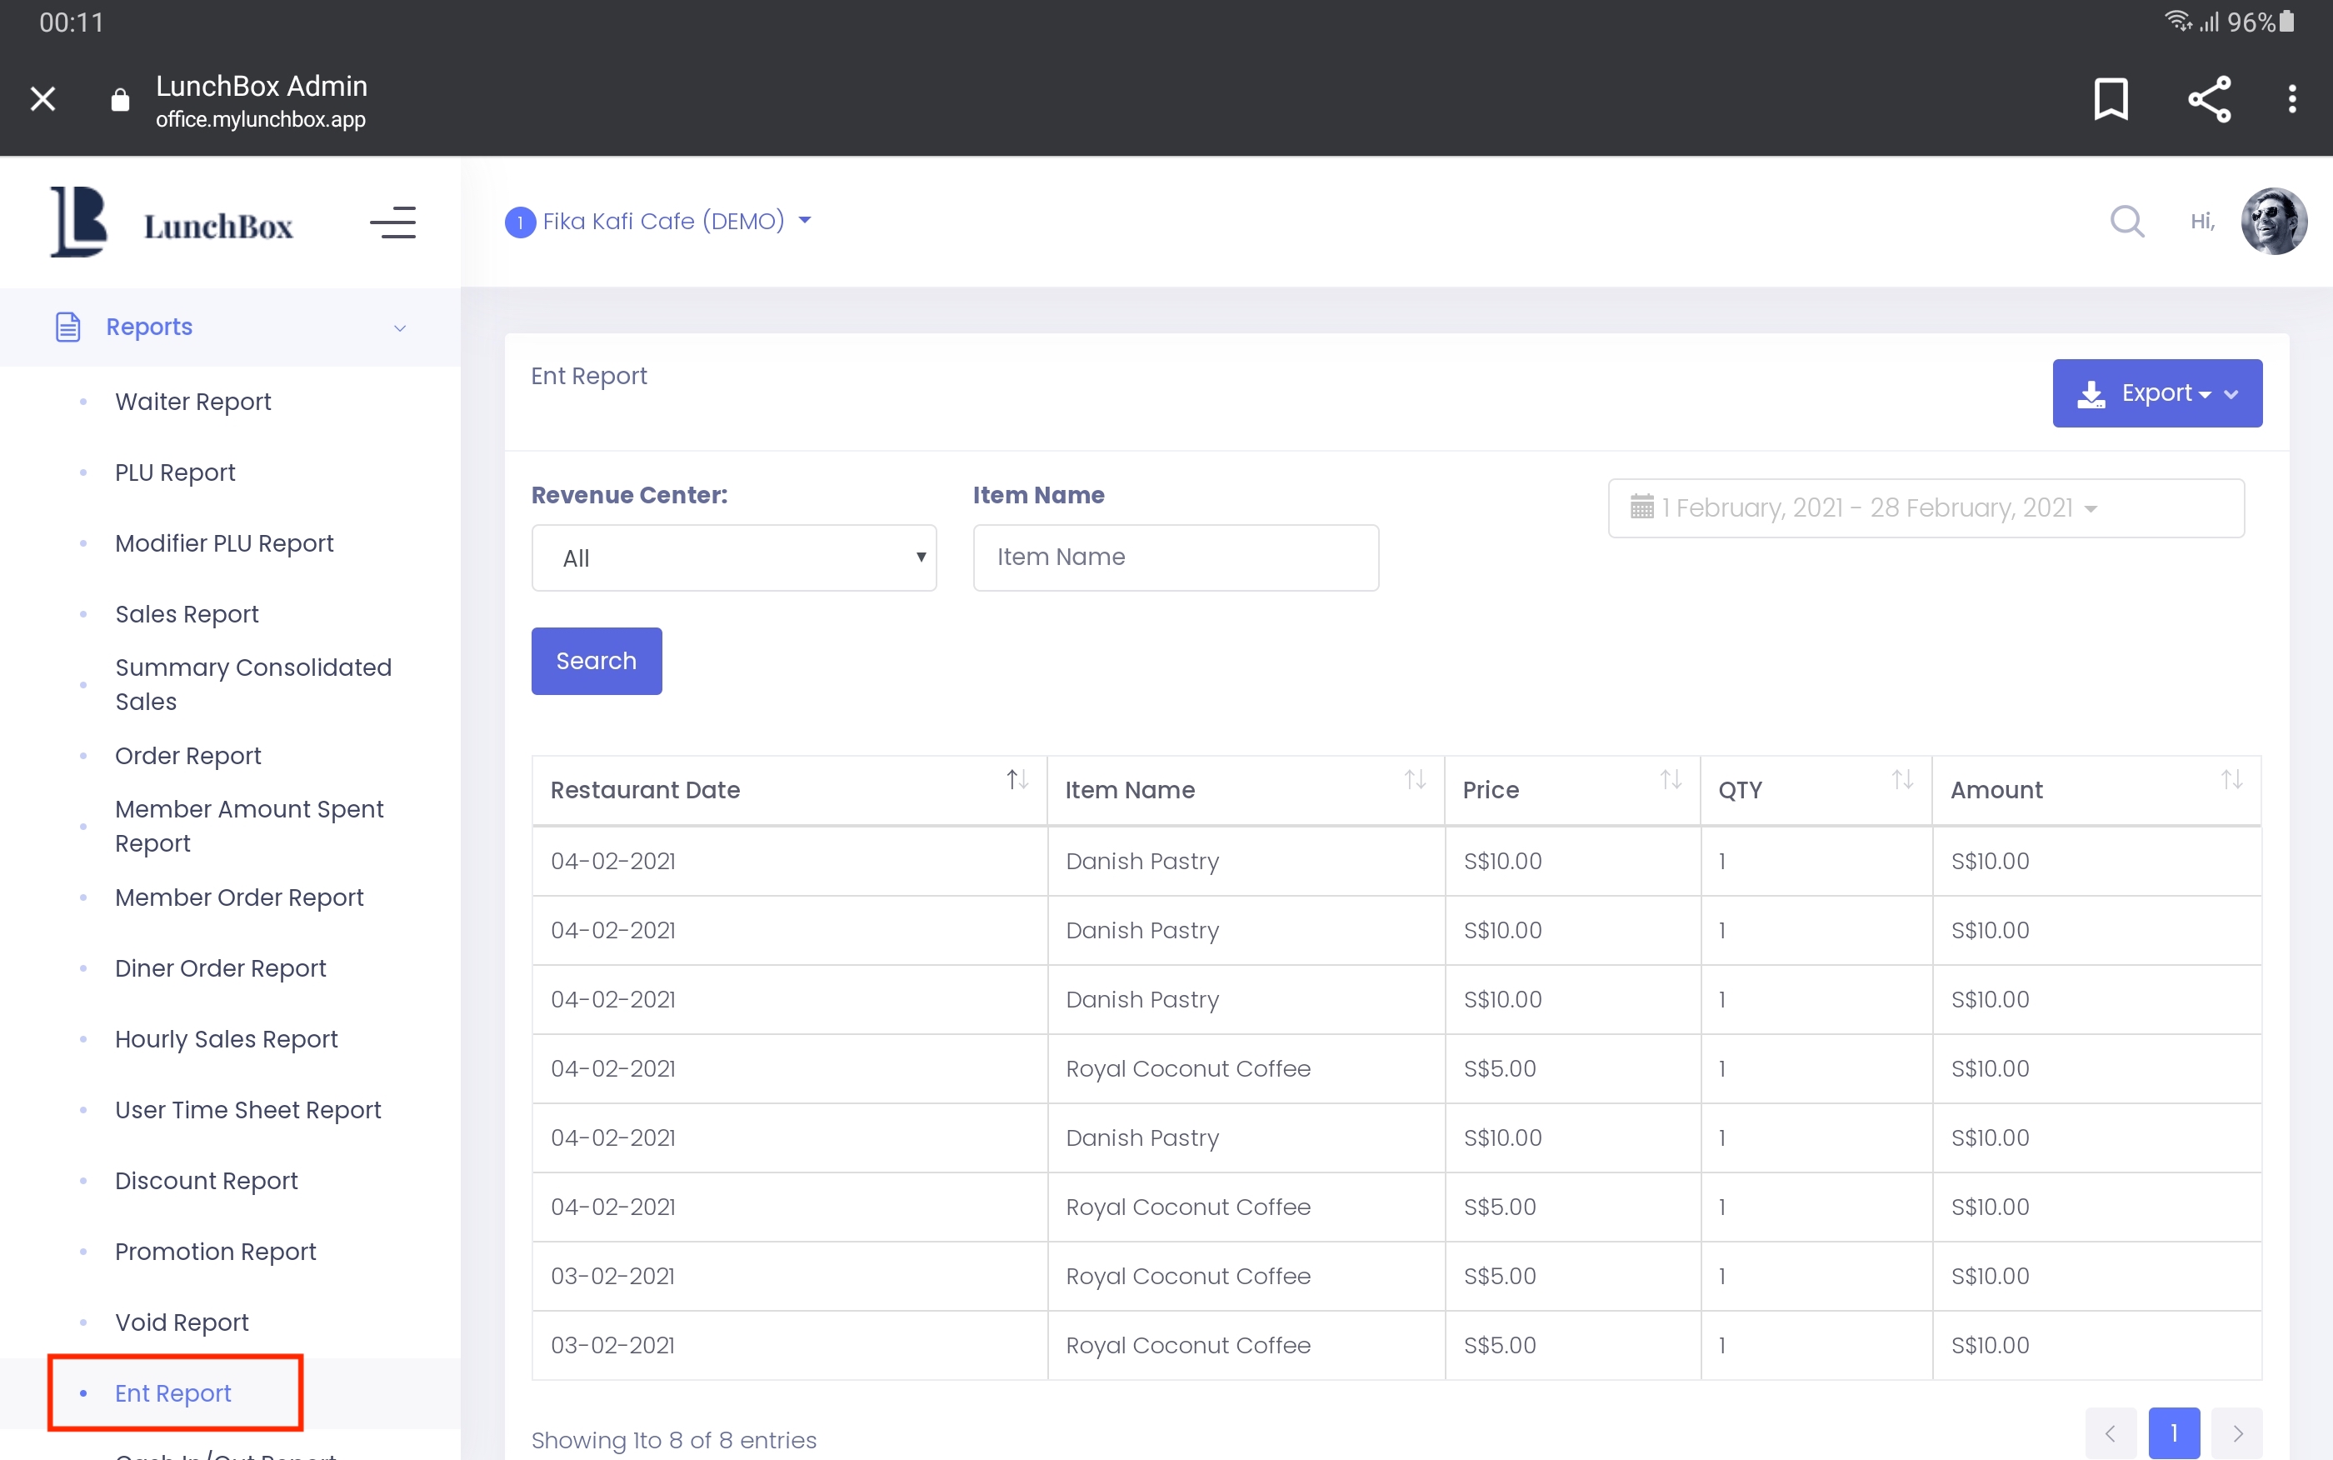Open the February 2021 date range picker

[1925, 507]
